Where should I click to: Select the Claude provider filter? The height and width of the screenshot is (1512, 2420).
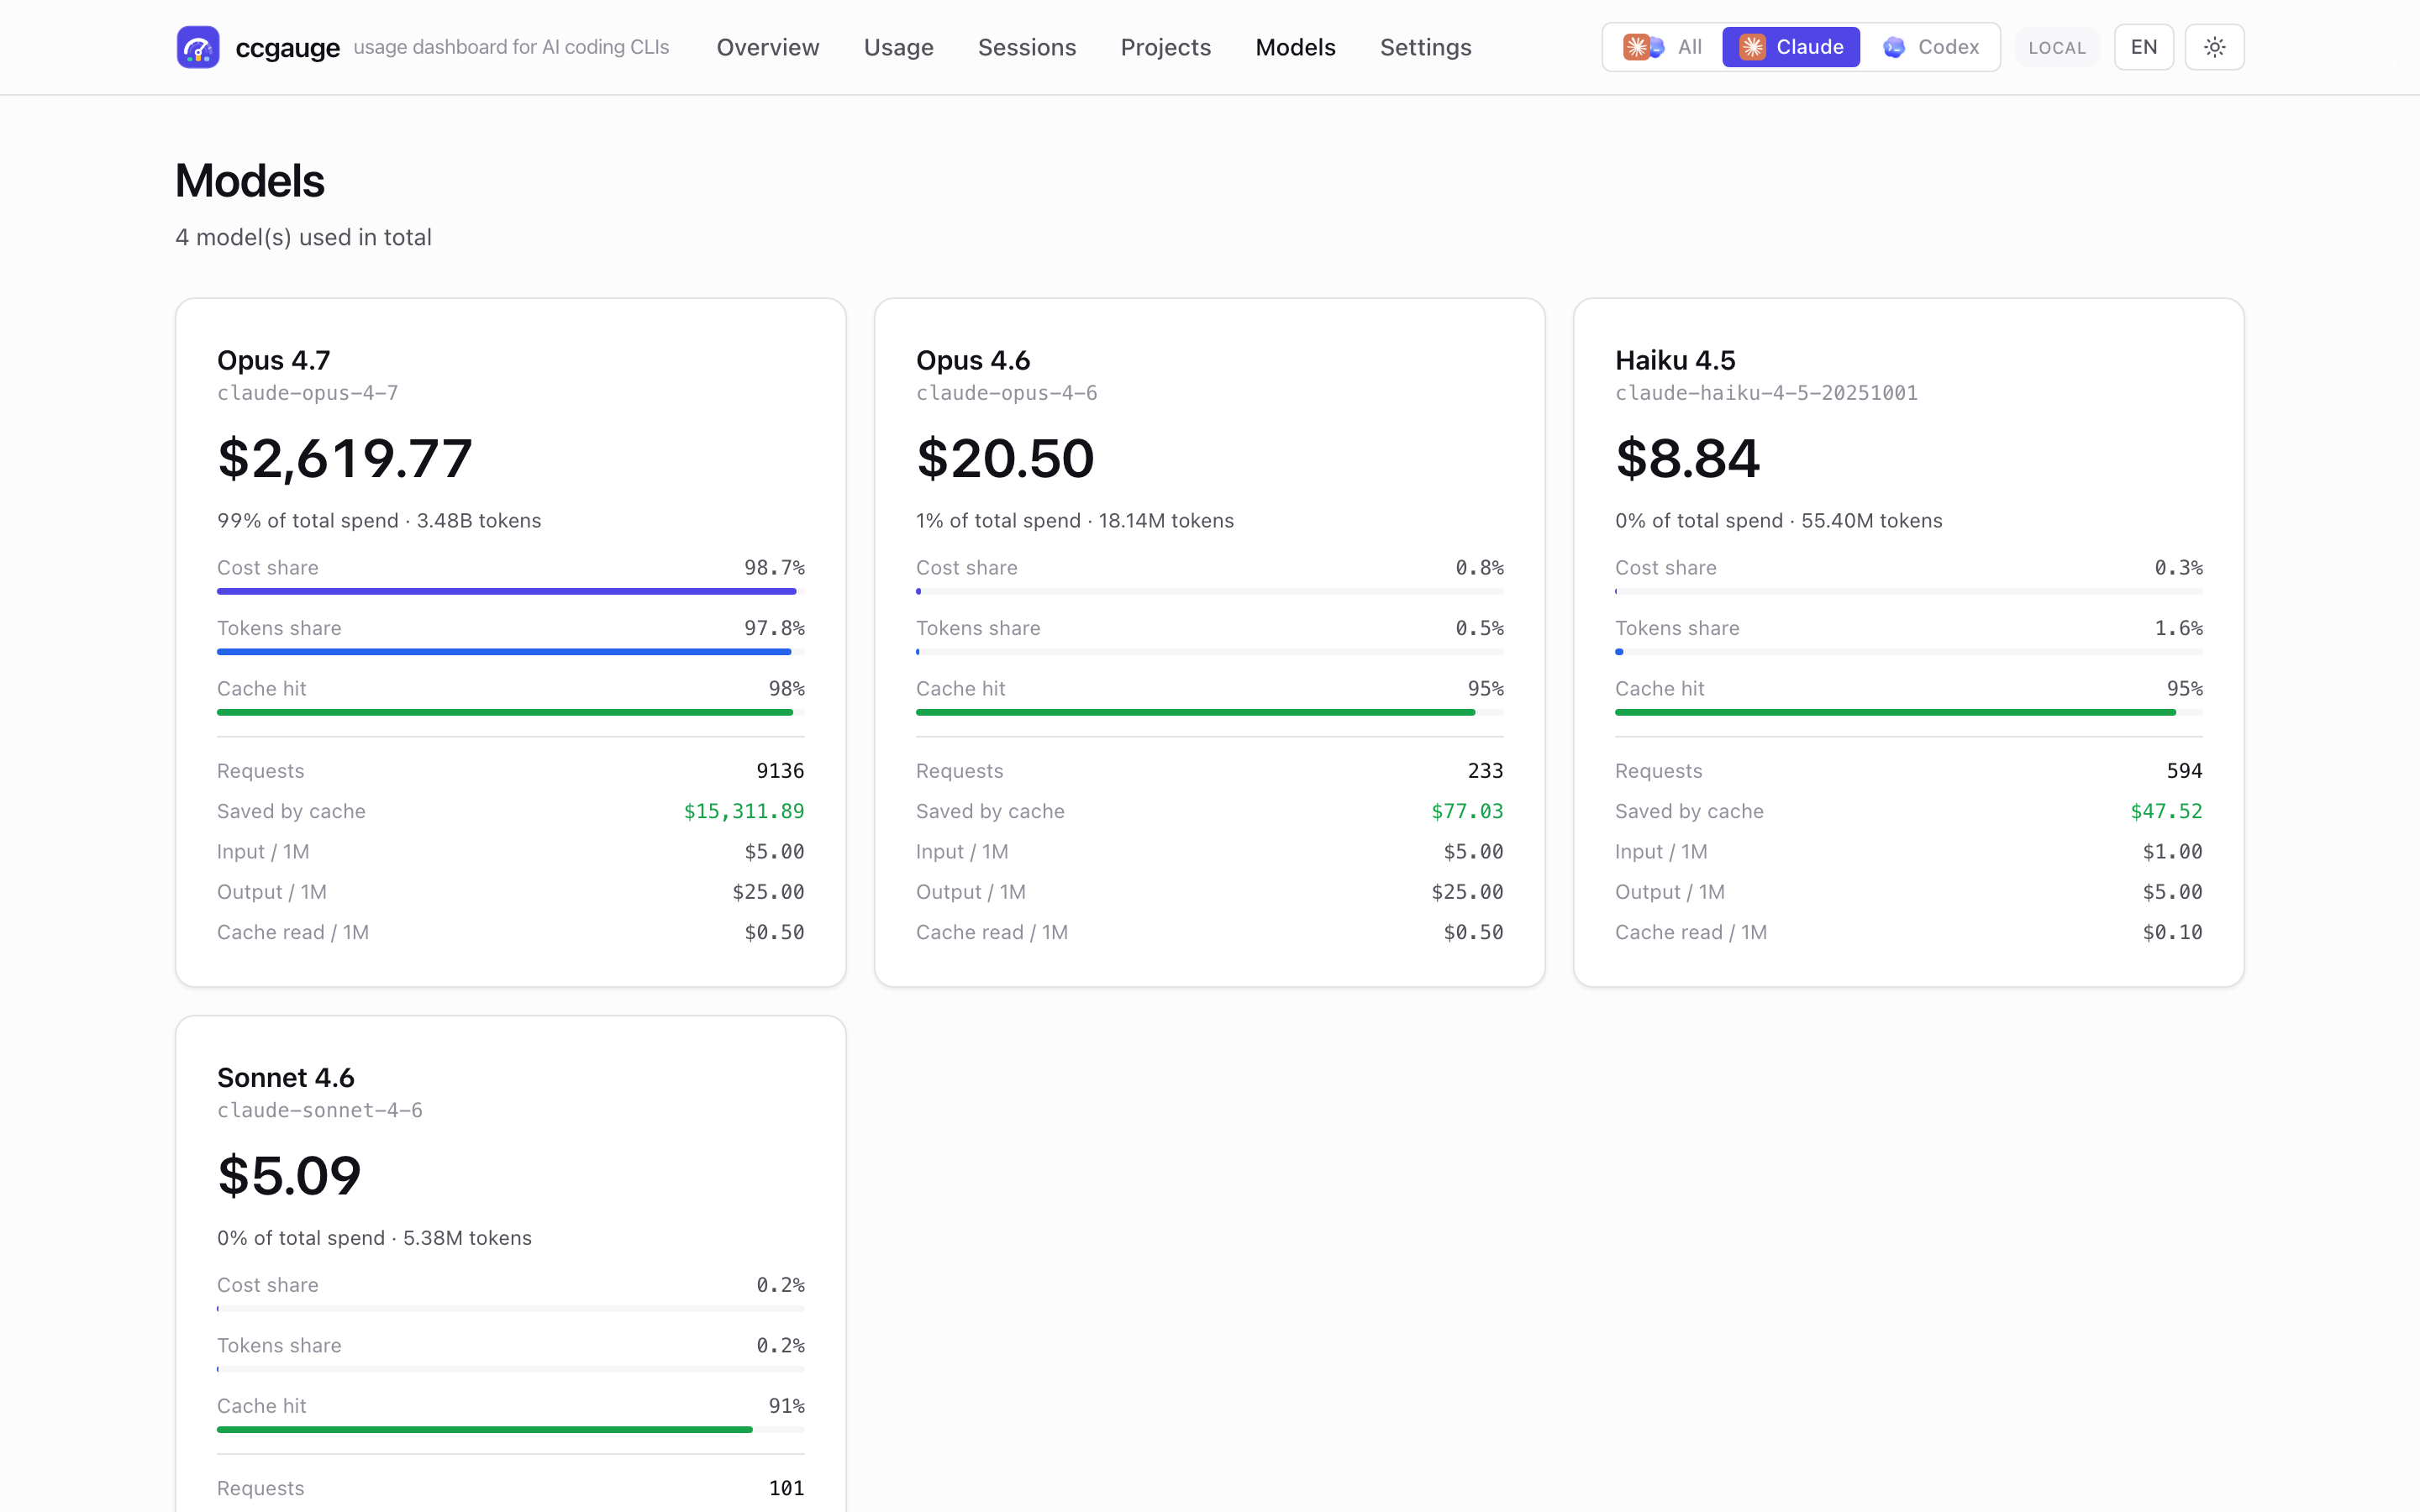1791,47
